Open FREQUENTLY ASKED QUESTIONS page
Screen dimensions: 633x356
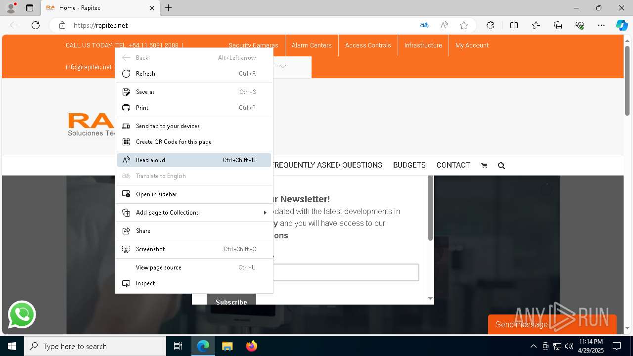(327, 165)
